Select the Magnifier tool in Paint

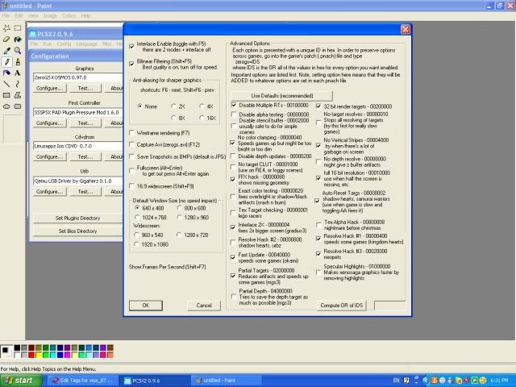18,50
